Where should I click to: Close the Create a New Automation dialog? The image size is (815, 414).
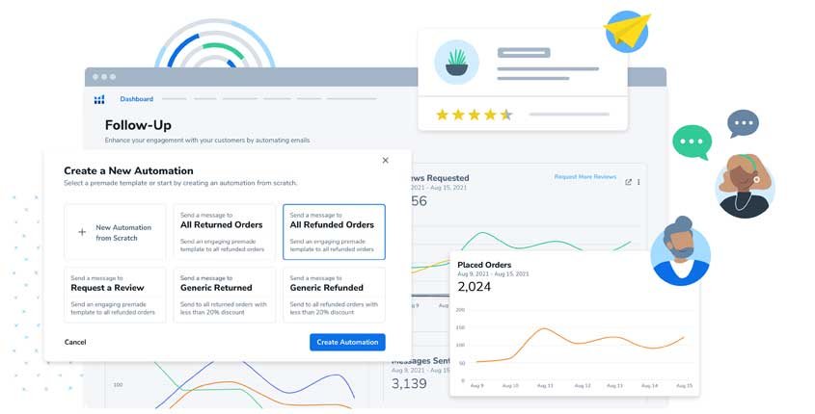click(385, 161)
